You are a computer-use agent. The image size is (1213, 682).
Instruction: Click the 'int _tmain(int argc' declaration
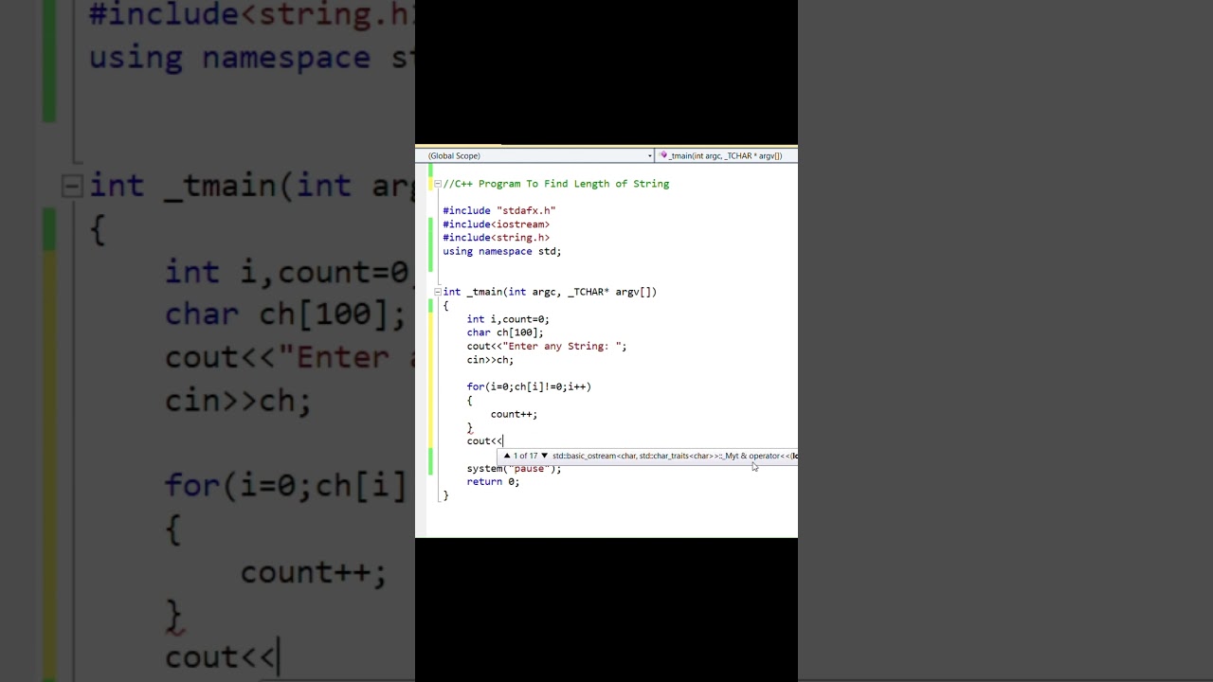click(550, 292)
